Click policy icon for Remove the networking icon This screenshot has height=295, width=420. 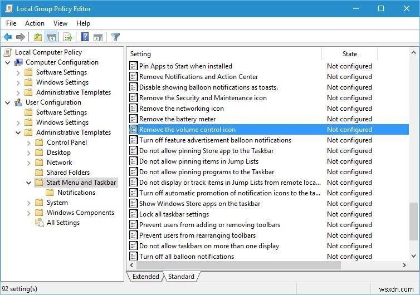pyautogui.click(x=133, y=108)
